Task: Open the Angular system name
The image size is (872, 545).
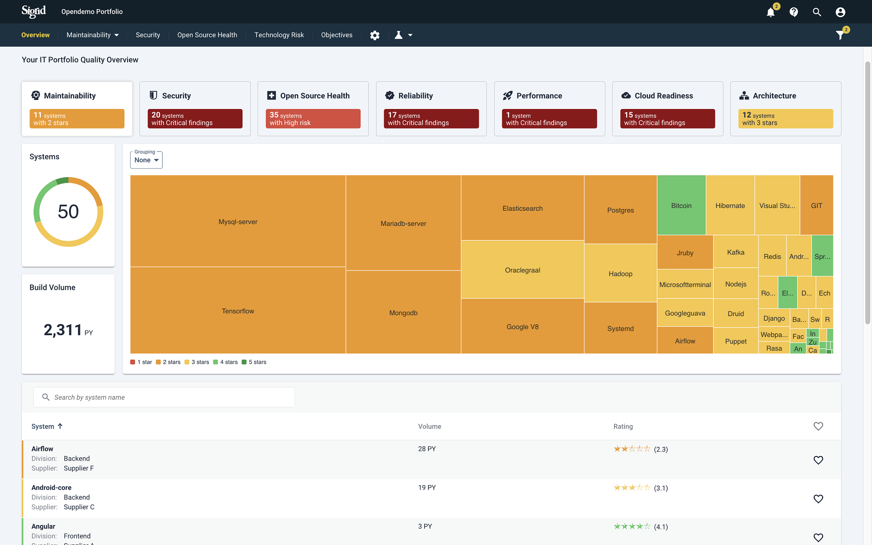Action: (x=43, y=526)
